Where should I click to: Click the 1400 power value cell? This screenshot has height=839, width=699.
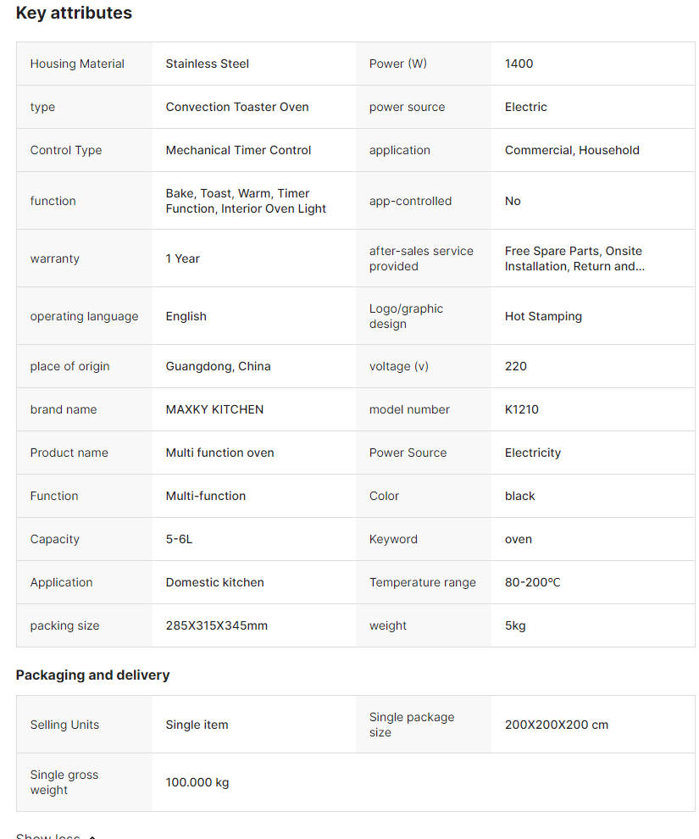(519, 64)
